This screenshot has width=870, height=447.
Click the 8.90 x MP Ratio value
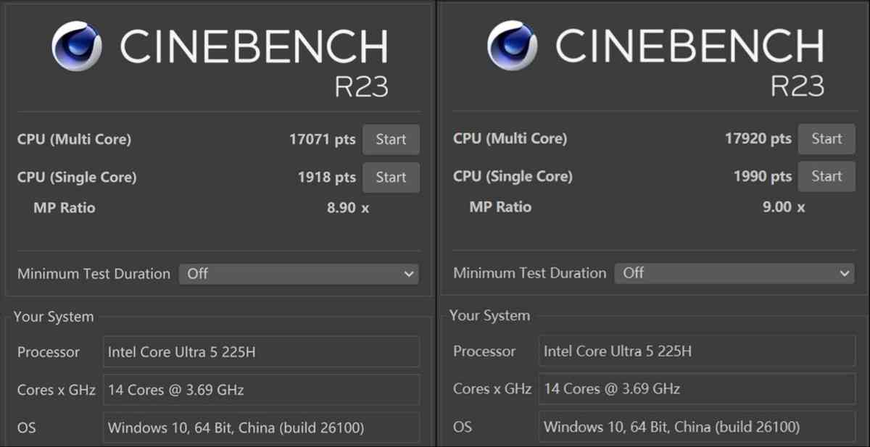348,208
